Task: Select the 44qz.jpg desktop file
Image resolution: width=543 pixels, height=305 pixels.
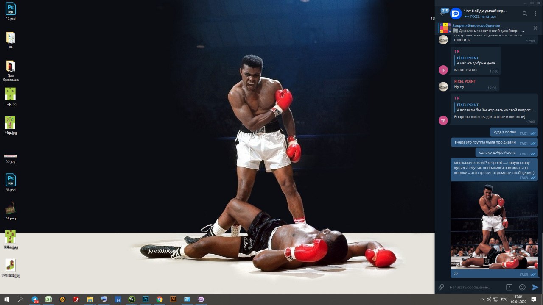Action: (11, 125)
